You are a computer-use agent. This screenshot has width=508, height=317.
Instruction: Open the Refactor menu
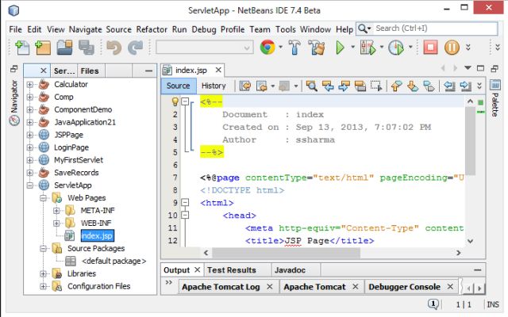[152, 29]
